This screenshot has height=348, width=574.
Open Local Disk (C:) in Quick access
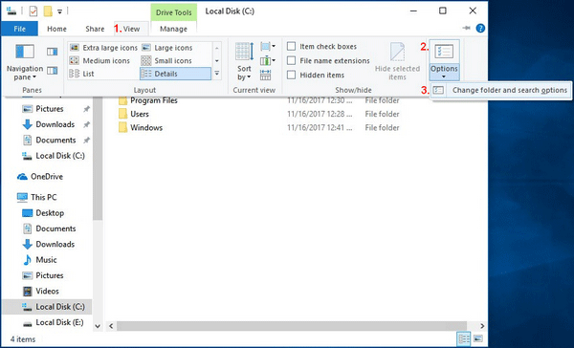click(x=54, y=156)
